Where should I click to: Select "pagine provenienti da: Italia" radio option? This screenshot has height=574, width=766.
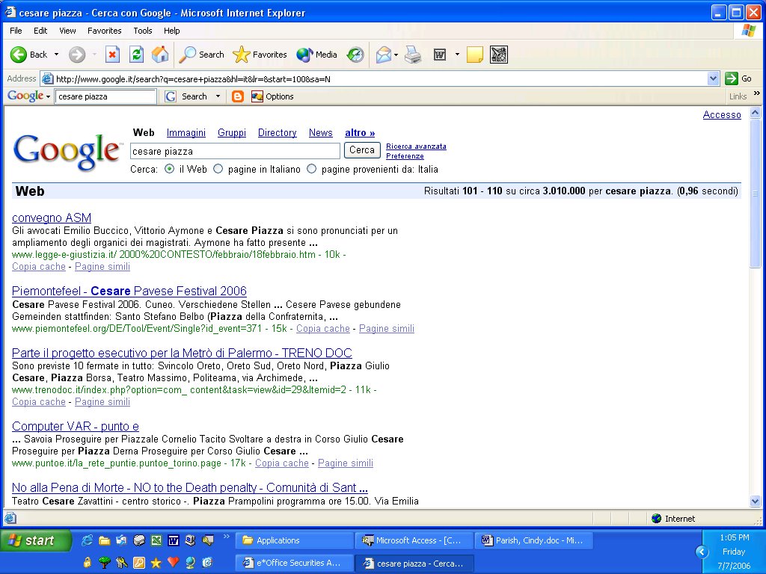click(311, 169)
